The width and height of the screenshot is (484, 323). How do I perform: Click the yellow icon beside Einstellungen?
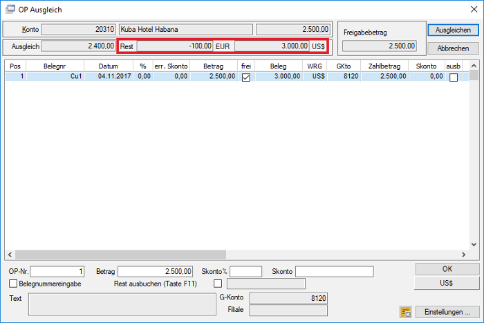point(406,312)
